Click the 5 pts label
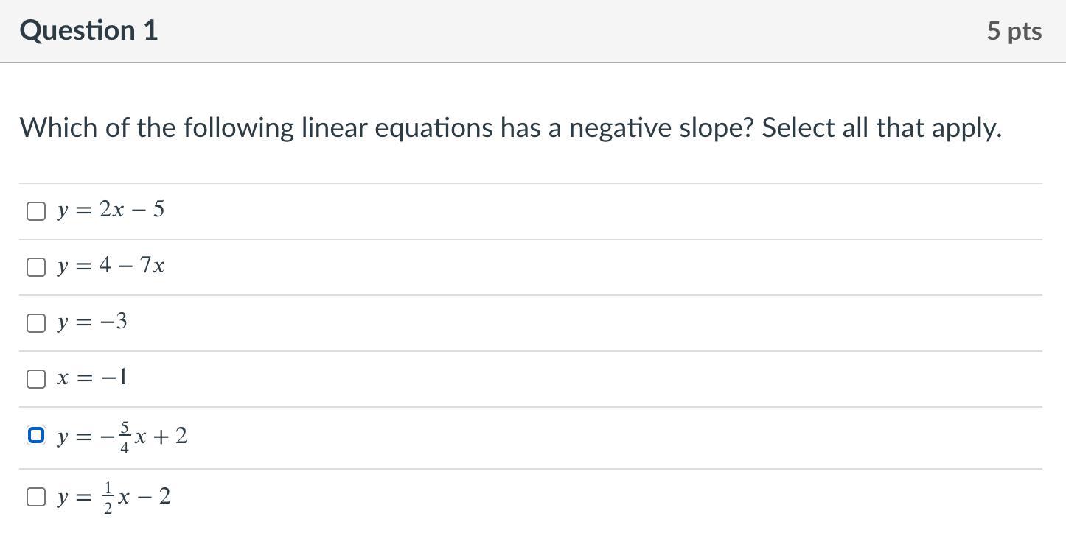 [x=1014, y=31]
